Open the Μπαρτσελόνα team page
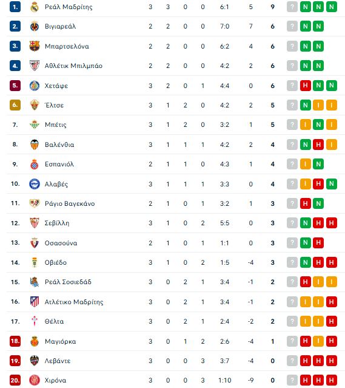 click(x=67, y=46)
